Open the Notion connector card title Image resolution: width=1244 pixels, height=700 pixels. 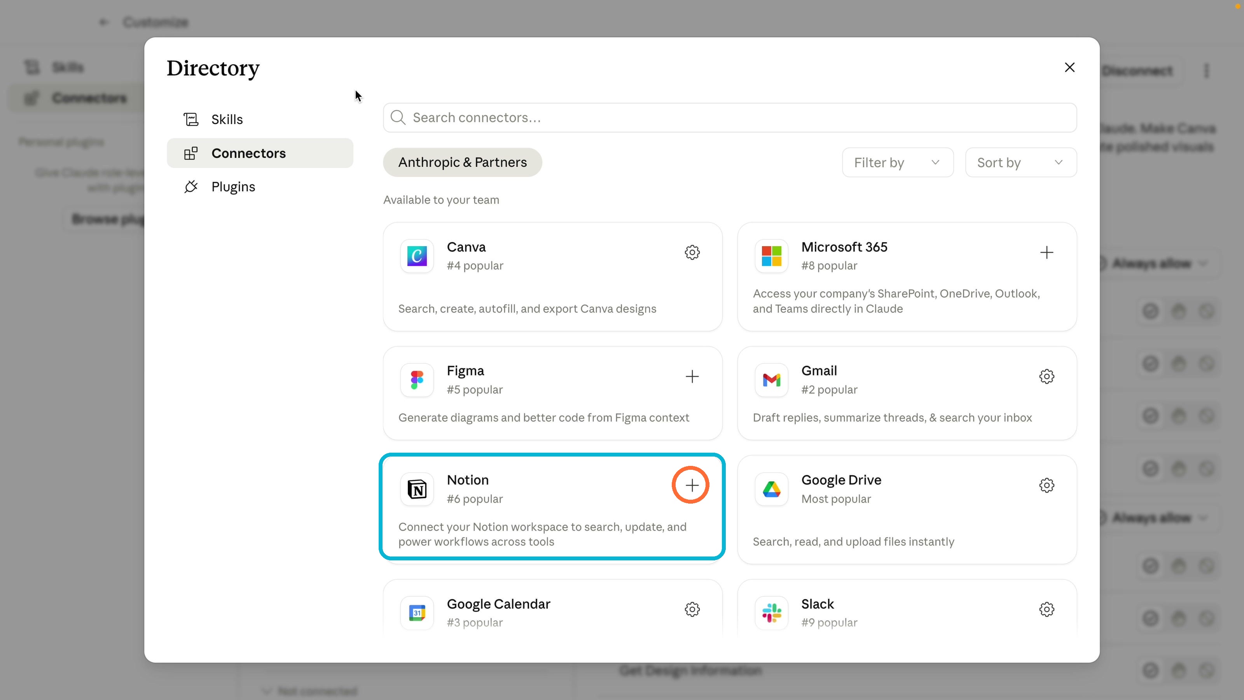point(467,480)
